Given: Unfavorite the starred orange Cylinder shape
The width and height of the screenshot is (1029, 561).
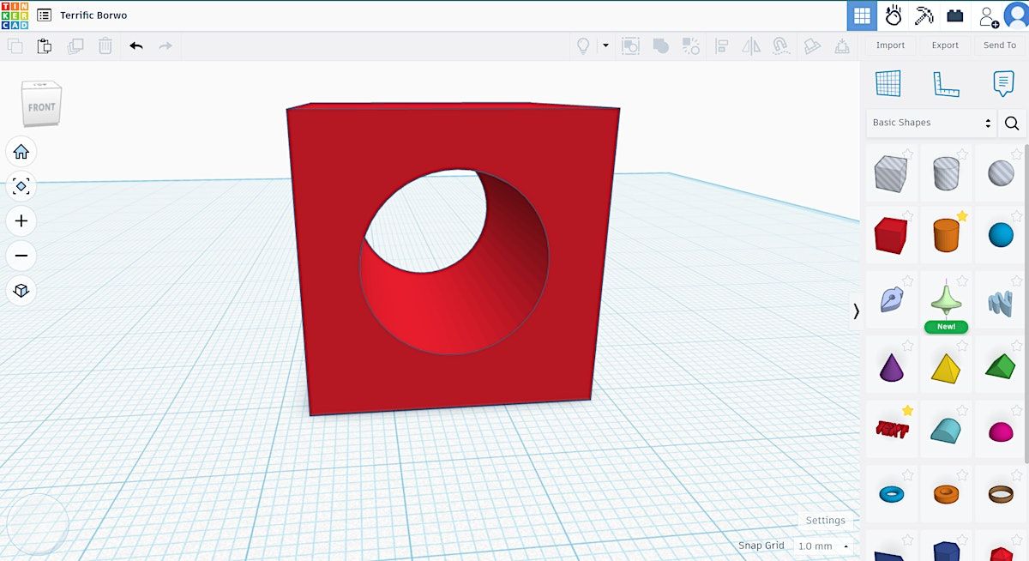Looking at the screenshot, I should pos(962,217).
